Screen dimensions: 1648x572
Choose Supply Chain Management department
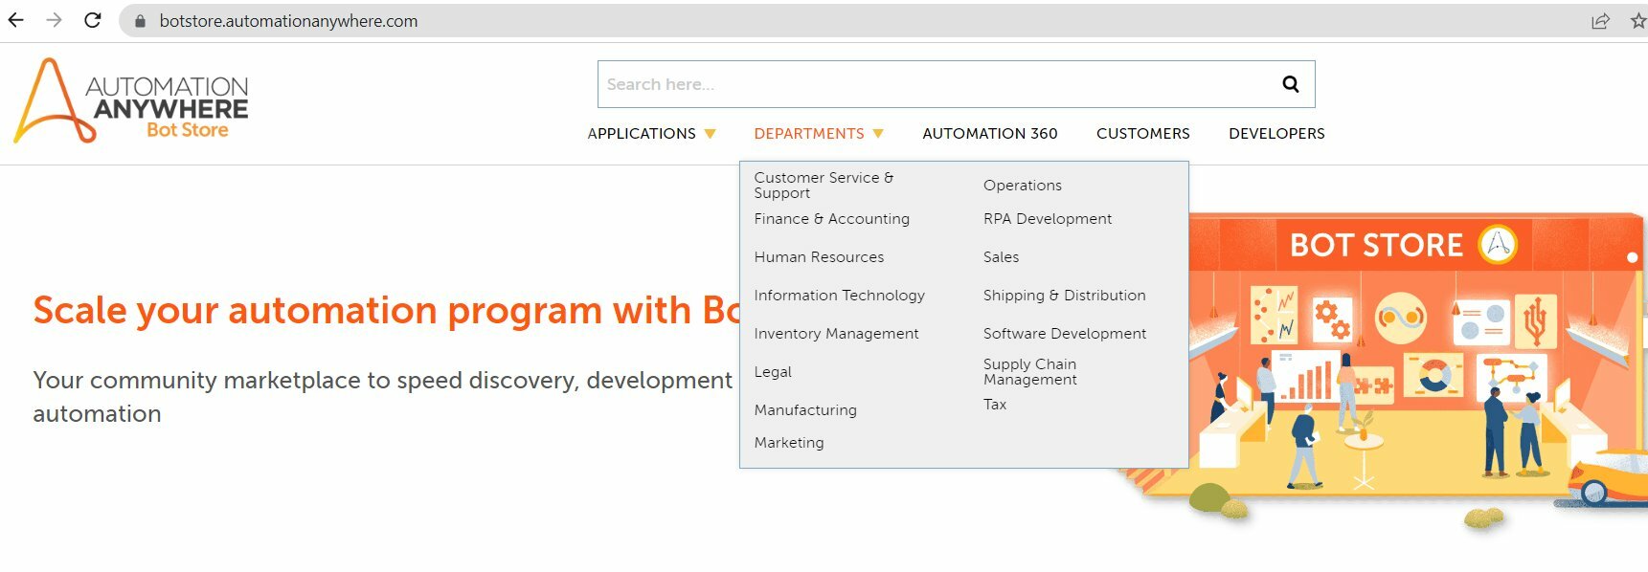[1030, 372]
